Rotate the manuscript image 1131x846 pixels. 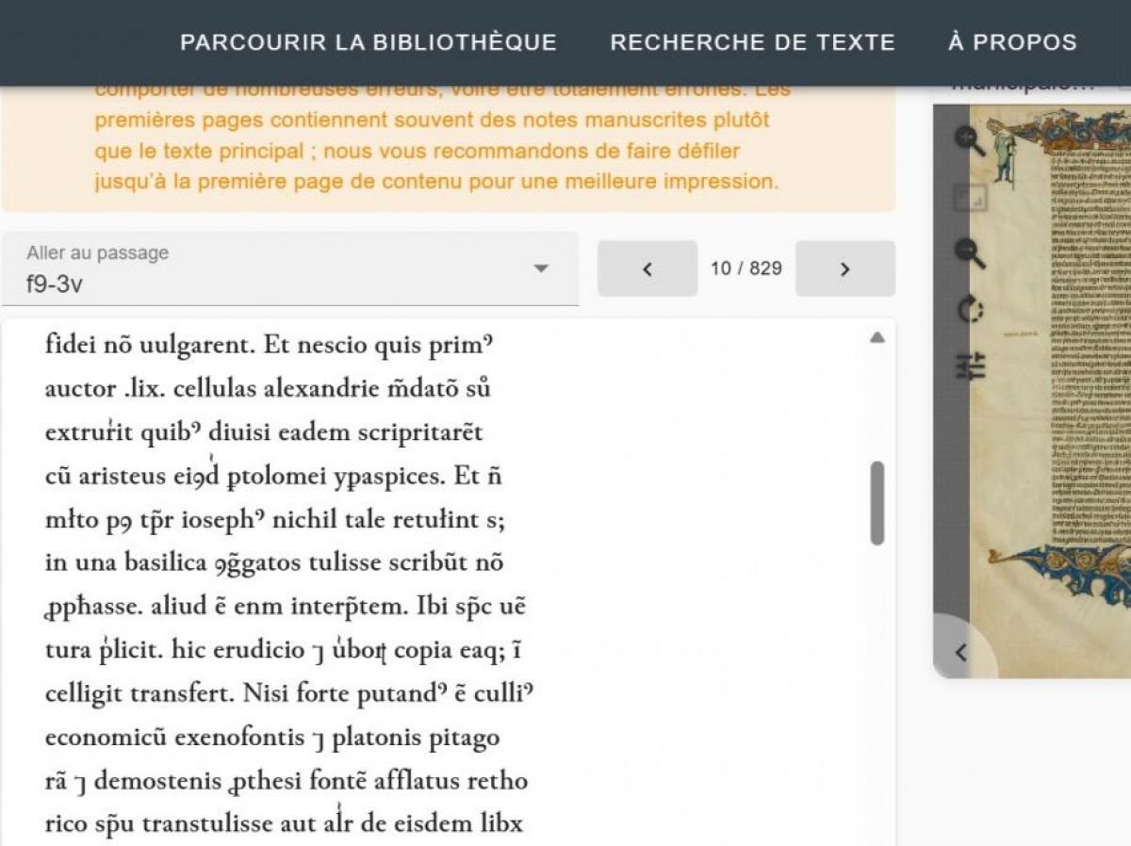[971, 309]
